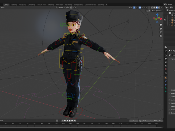Viewport: 175px width, 131px height.
Task: Open the Render properties tab
Action: pyautogui.click(x=166, y=55)
